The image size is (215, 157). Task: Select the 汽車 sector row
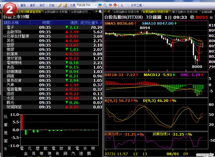(x=53, y=85)
